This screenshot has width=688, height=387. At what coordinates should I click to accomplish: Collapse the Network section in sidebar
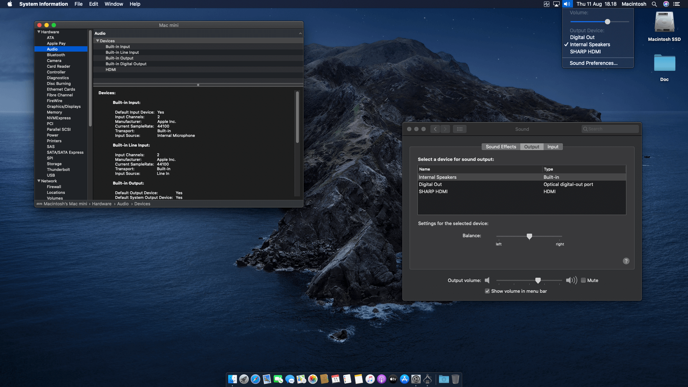39,181
